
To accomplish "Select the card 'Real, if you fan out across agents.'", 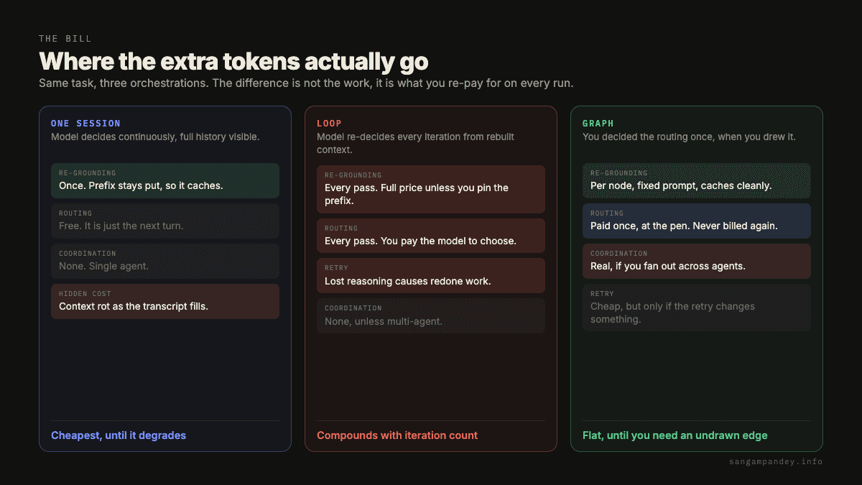I will click(x=697, y=261).
